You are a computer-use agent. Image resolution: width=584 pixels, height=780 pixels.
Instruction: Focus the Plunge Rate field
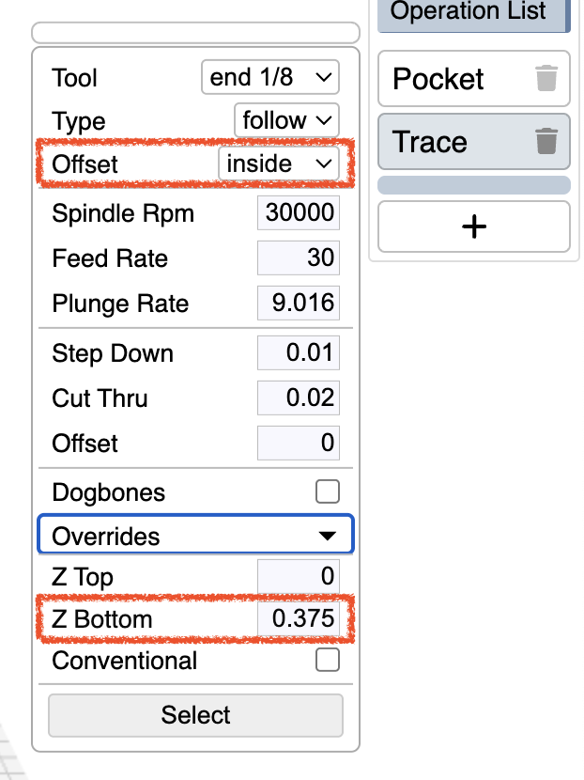pyautogui.click(x=299, y=303)
